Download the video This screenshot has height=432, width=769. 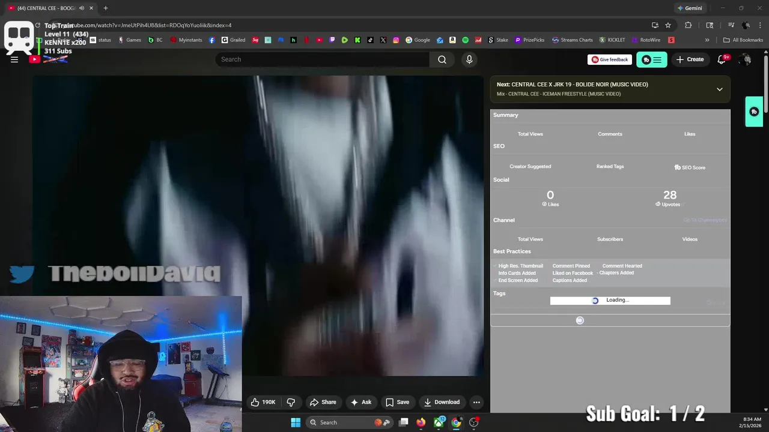(442, 402)
